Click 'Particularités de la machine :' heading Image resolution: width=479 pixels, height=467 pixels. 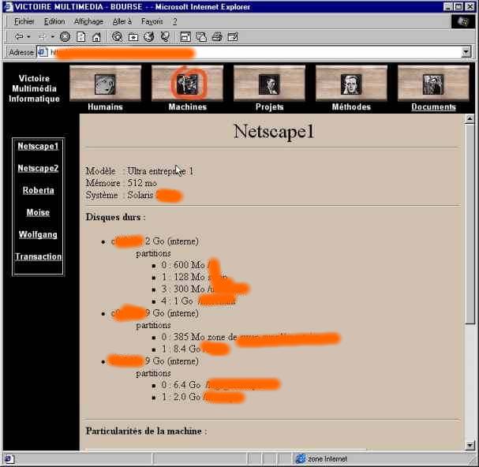[x=146, y=431]
